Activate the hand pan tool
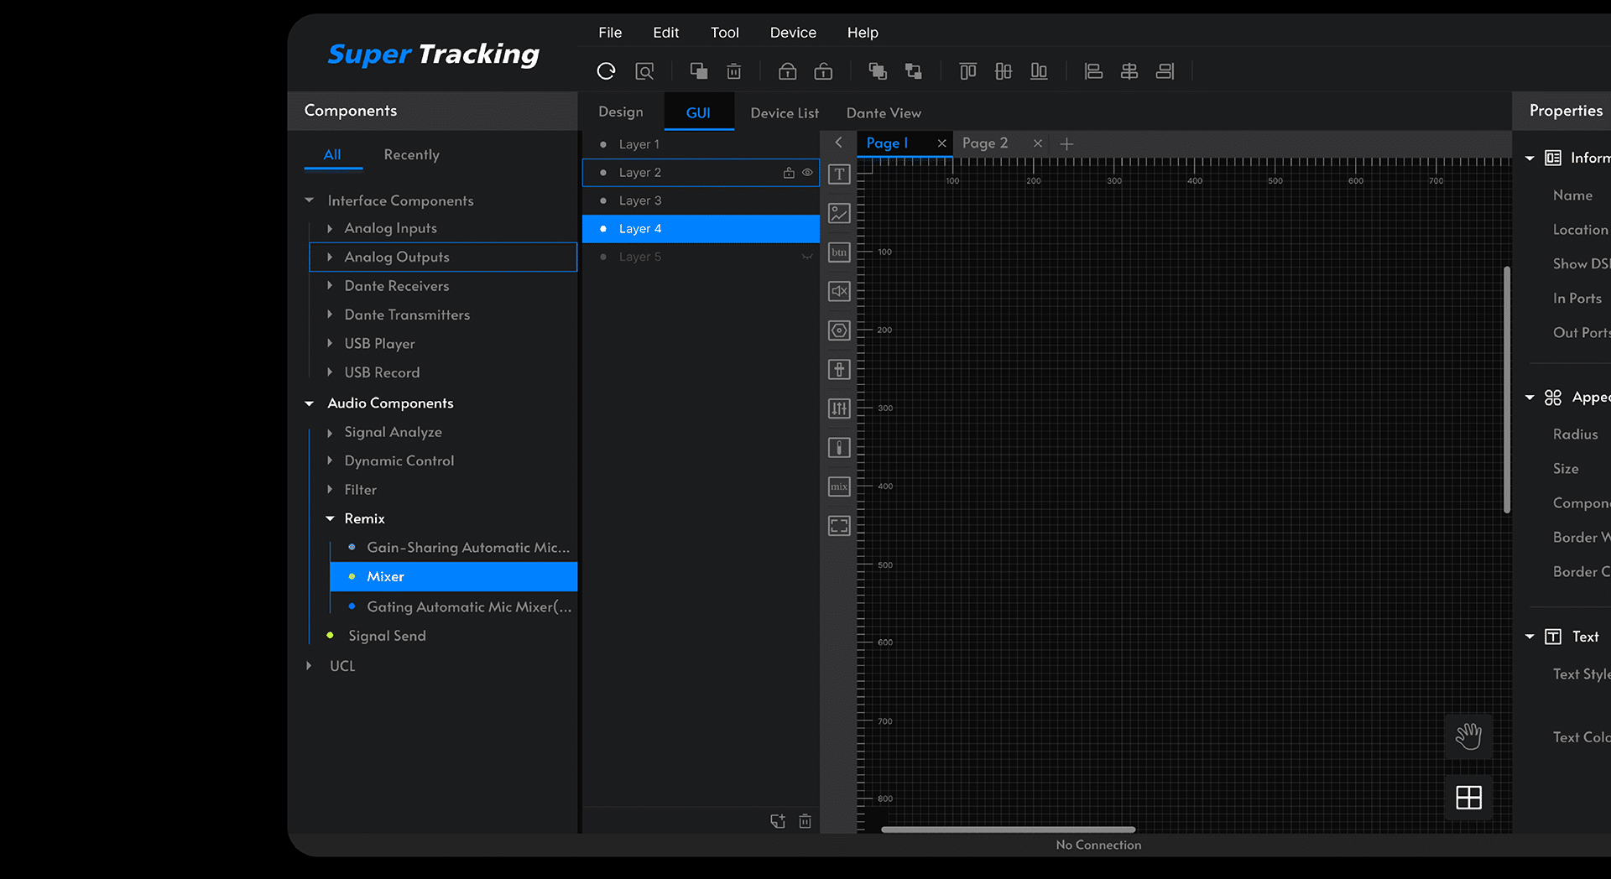The height and width of the screenshot is (879, 1611). tap(1468, 736)
